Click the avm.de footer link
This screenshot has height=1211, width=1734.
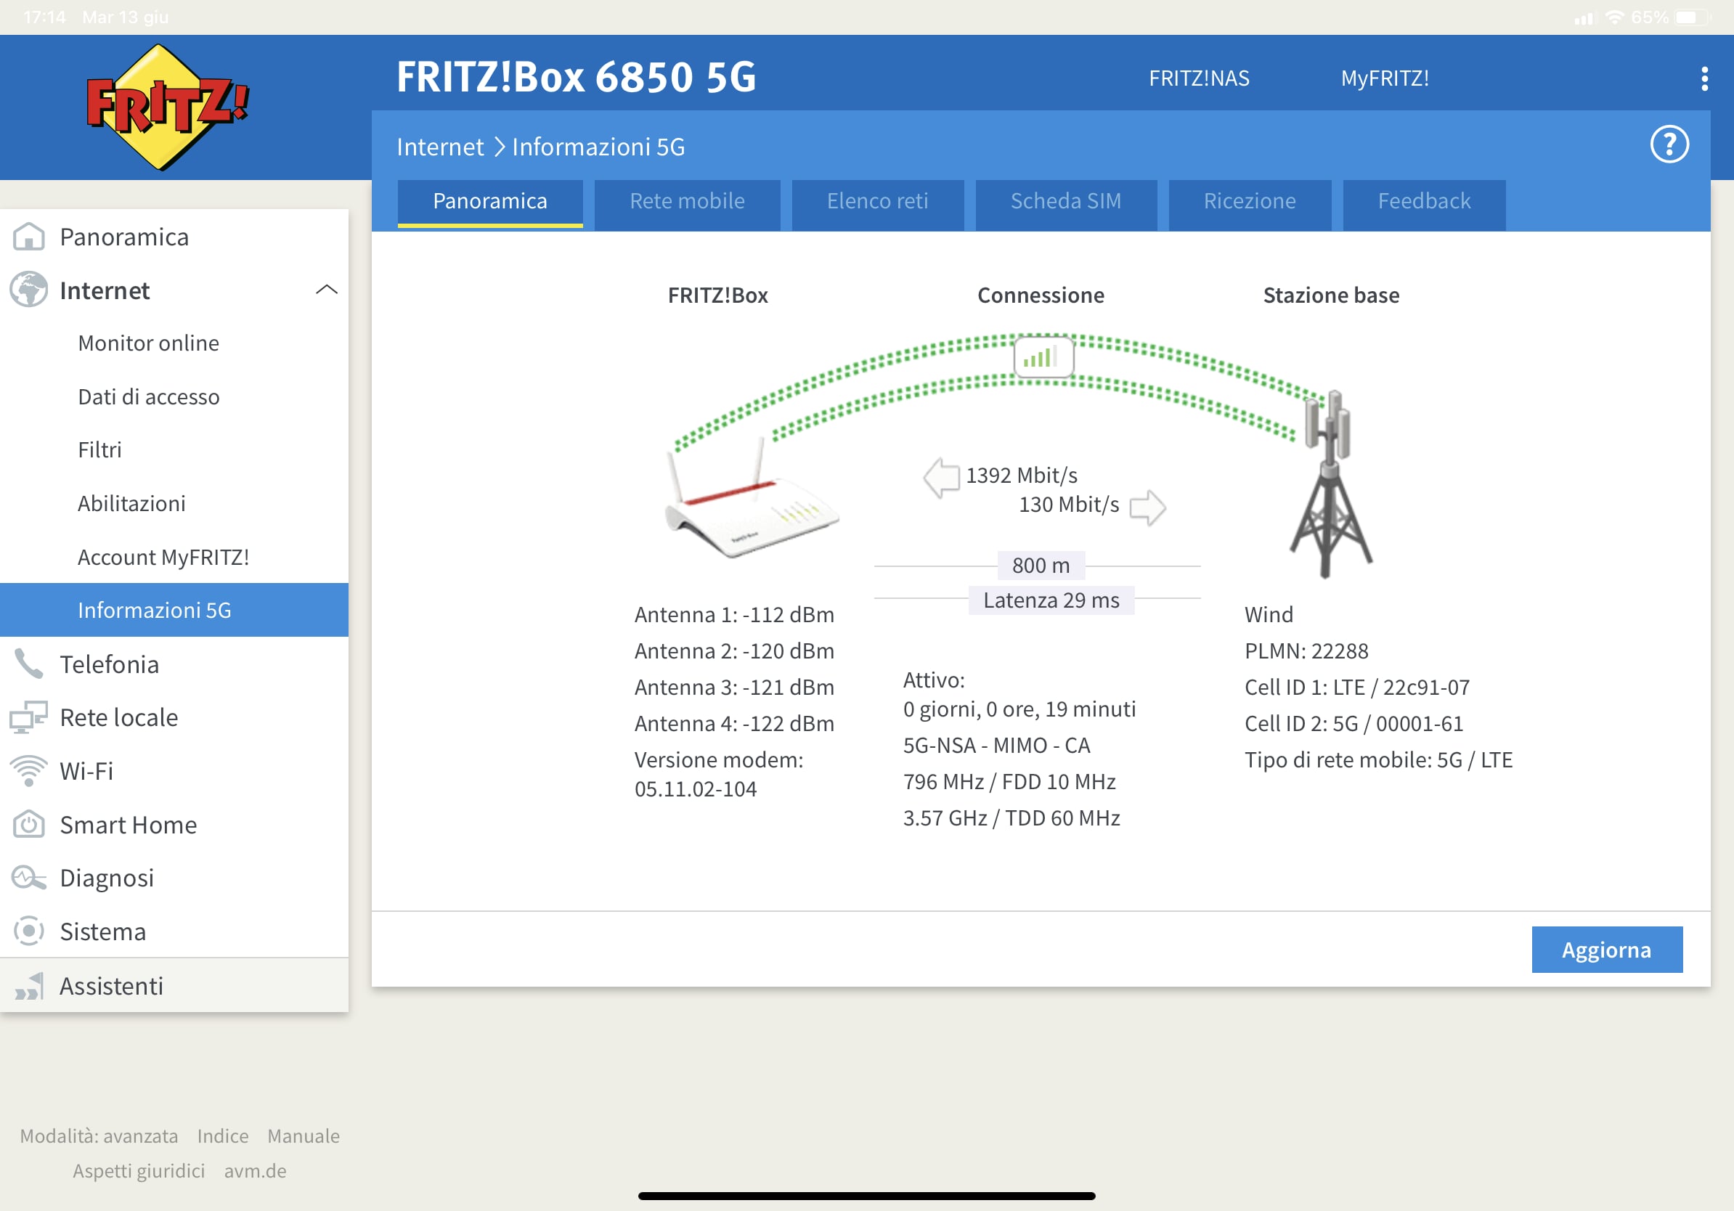pyautogui.click(x=256, y=1170)
